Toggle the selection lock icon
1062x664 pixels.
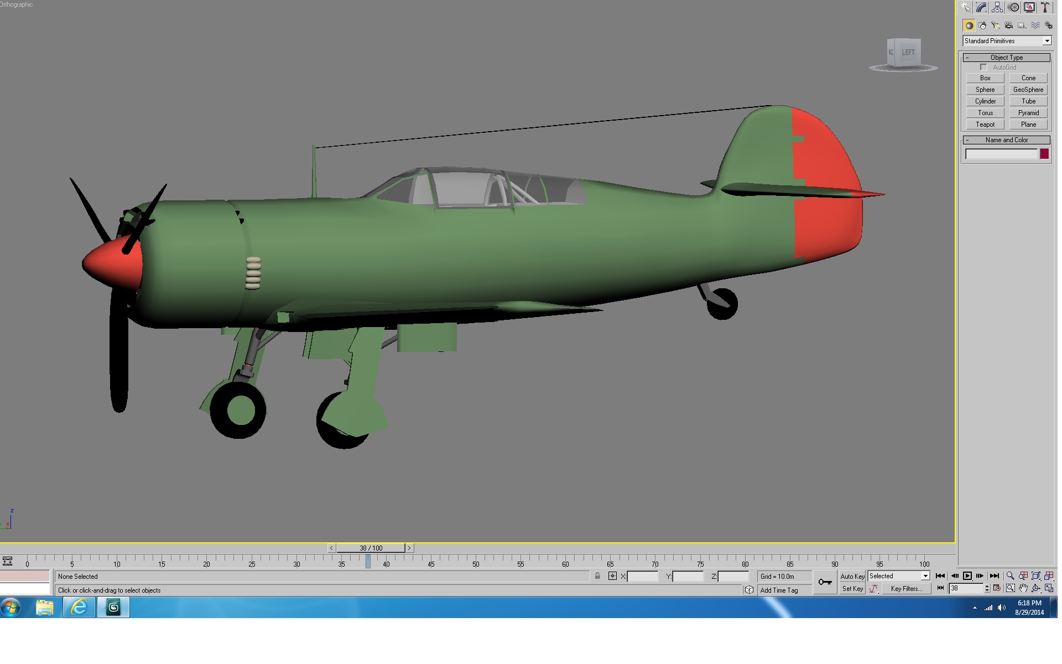(x=597, y=577)
